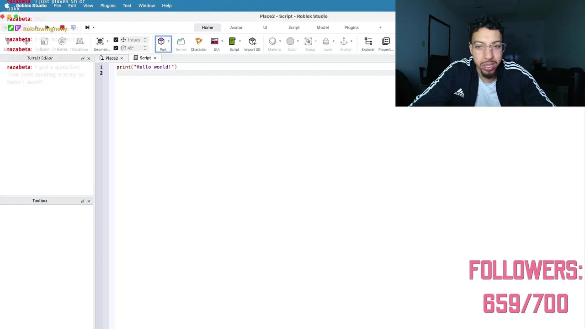Image resolution: width=585 pixels, height=329 pixels.
Task: Expand the Lock dropdown arrow
Action: pyautogui.click(x=334, y=42)
